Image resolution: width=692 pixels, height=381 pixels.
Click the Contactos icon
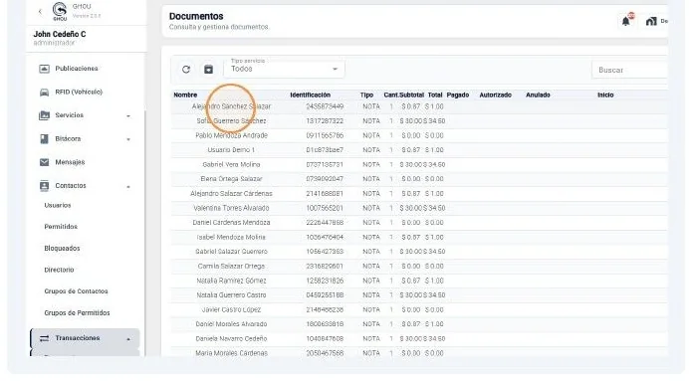pyautogui.click(x=44, y=186)
